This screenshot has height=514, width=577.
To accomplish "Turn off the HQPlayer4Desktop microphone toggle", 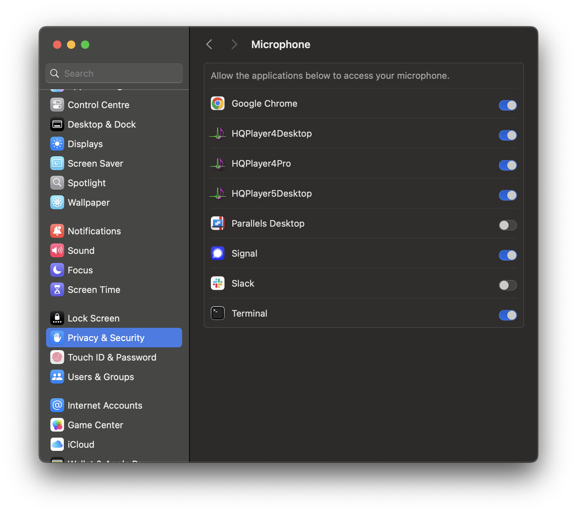I will click(508, 135).
